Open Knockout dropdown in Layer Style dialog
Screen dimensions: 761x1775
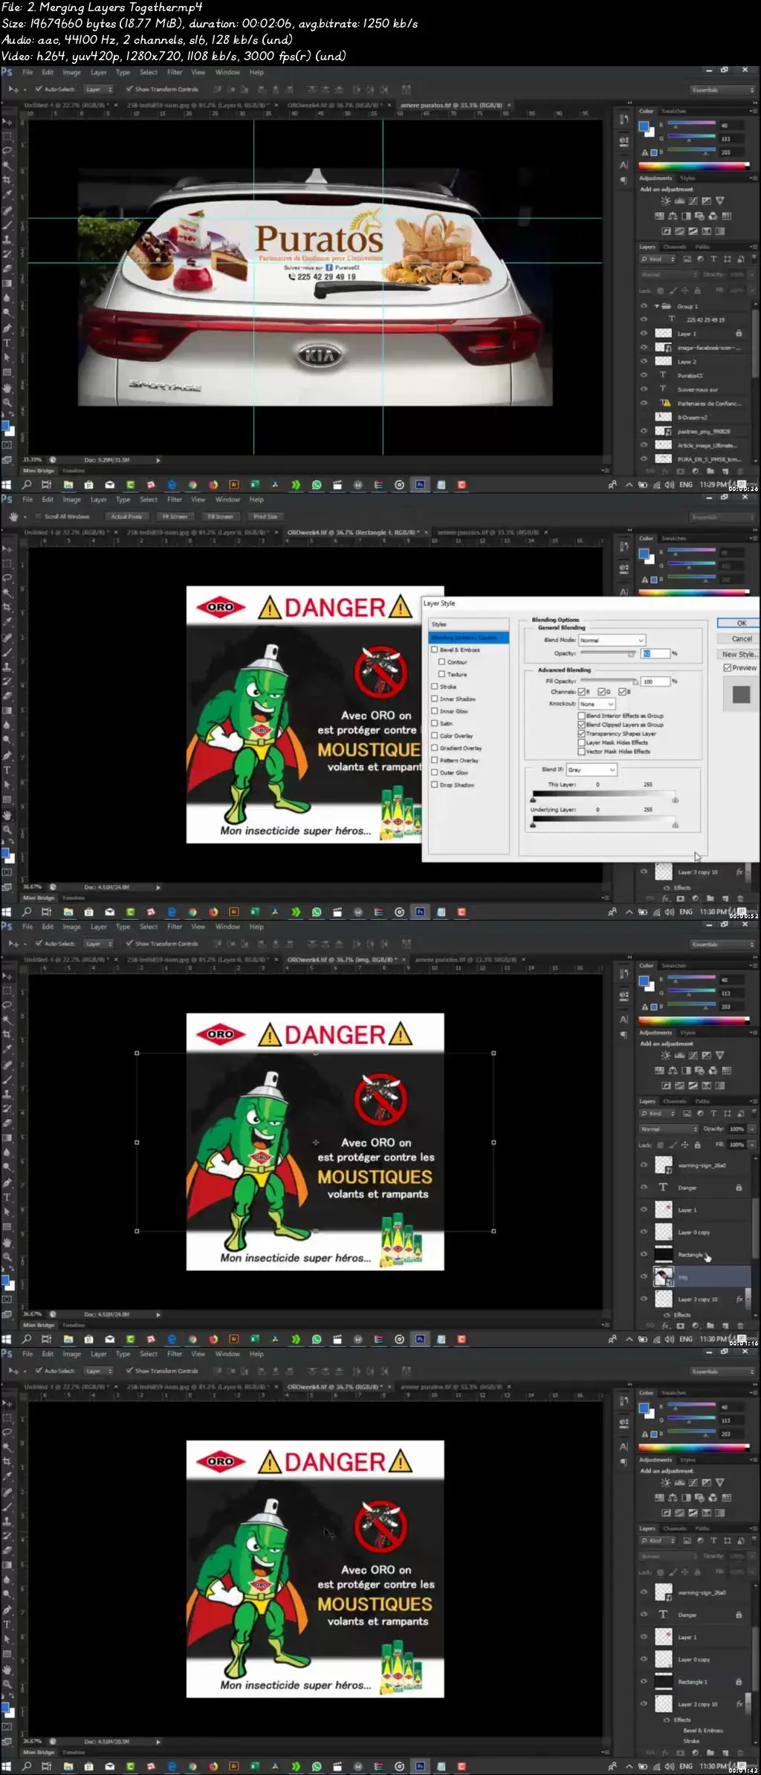coord(598,704)
